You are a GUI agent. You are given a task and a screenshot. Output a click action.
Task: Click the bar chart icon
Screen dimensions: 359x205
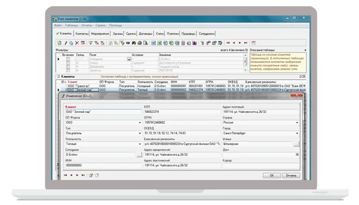pyautogui.click(x=195, y=43)
